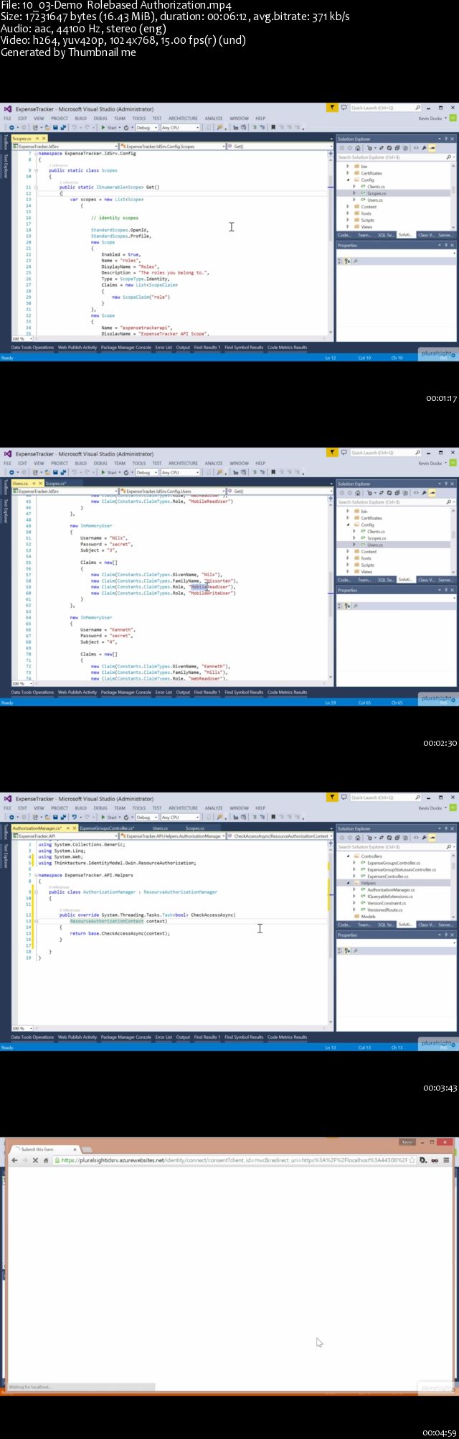The height and width of the screenshot is (1439, 459).
Task: Click the Save All icon in the 00:01:17 frame toolbar
Action: [x=63, y=128]
